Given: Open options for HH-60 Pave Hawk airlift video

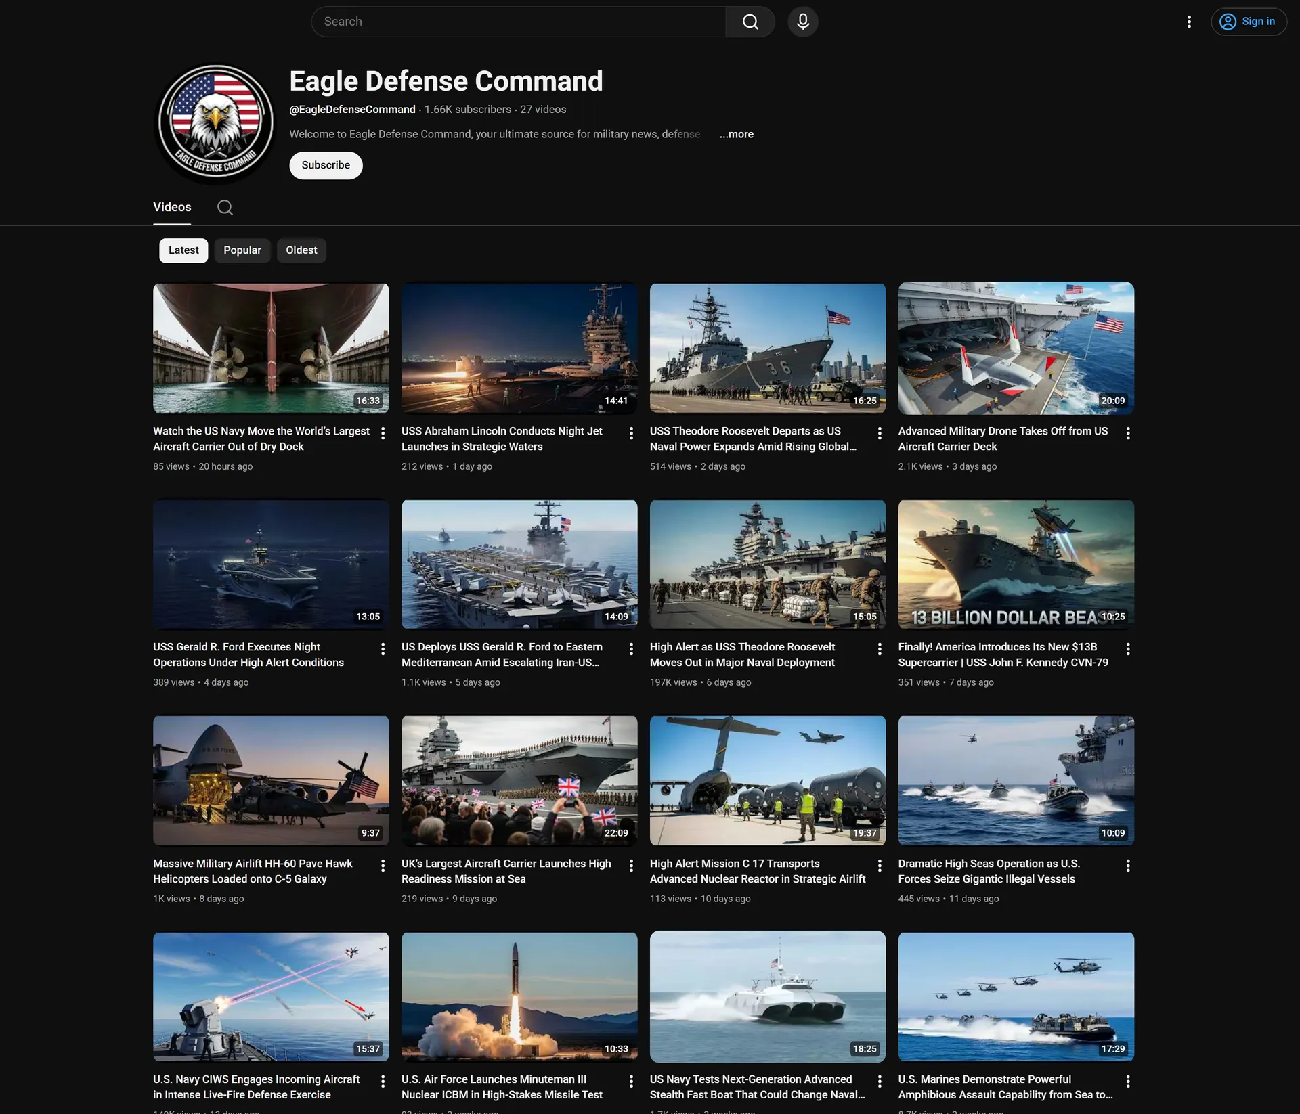Looking at the screenshot, I should 383,866.
